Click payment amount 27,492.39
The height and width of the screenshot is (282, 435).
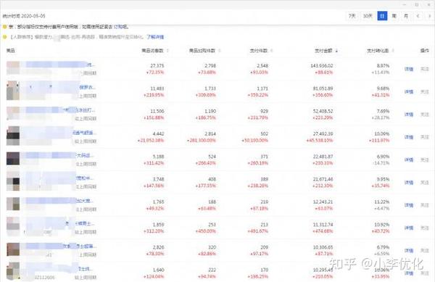tap(323, 134)
